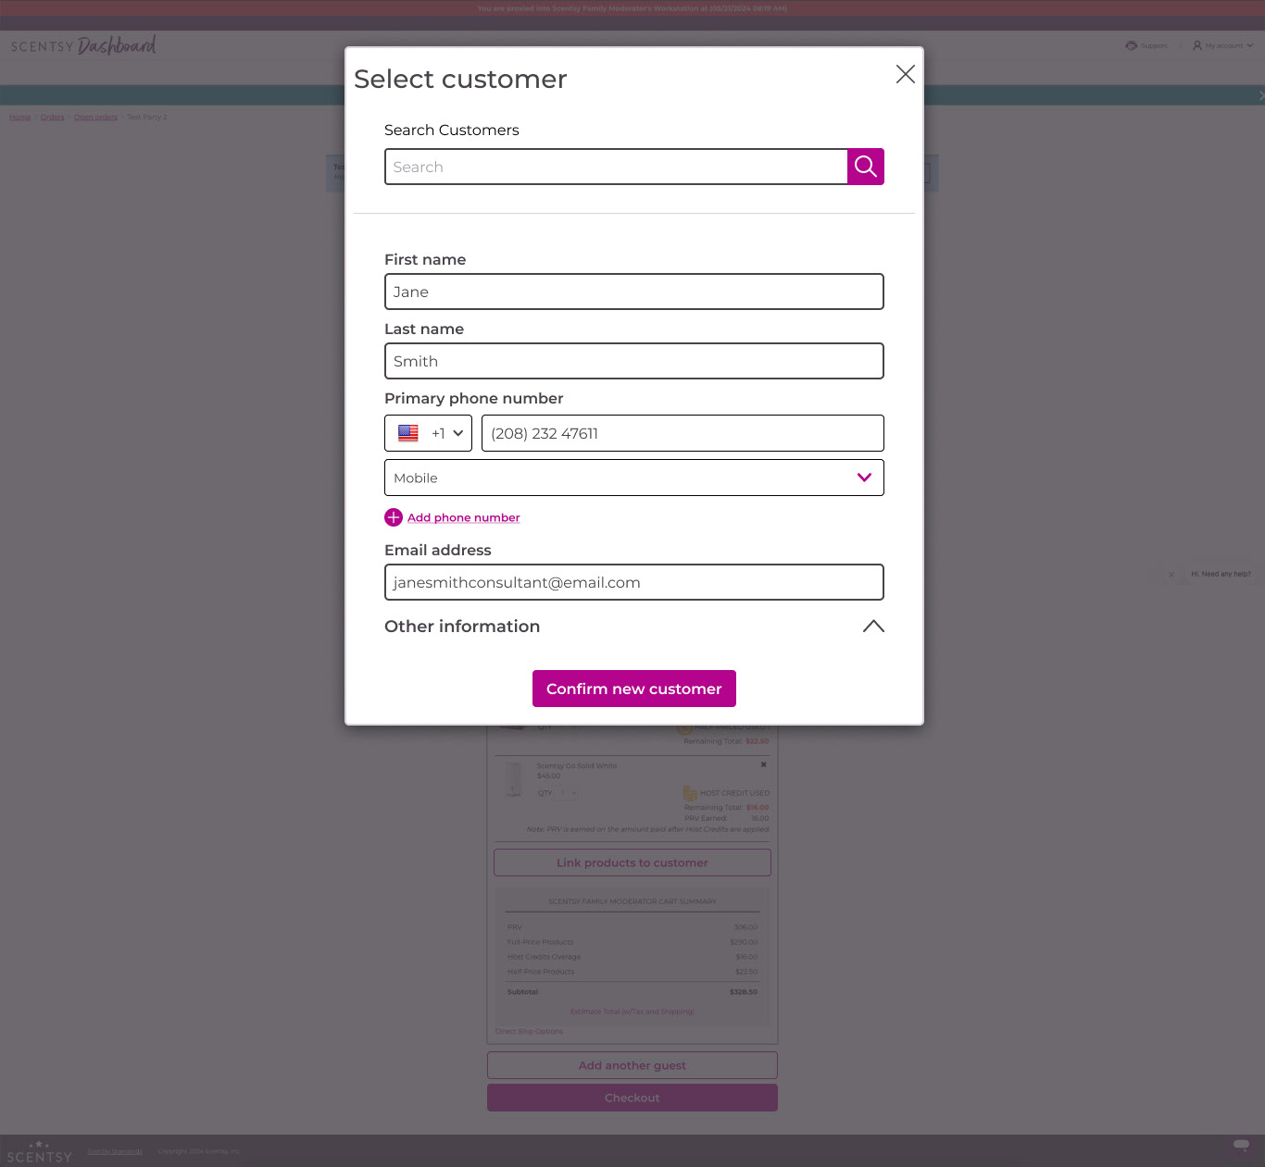Remove Scentsy Go Solid White item

764,764
